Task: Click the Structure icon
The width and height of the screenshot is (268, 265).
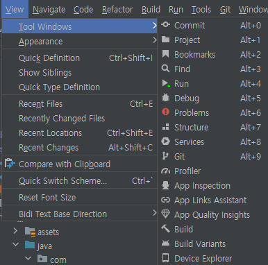Action: pyautogui.click(x=165, y=127)
